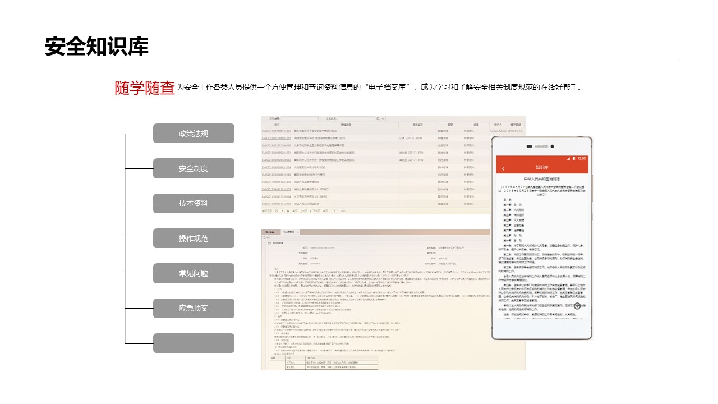
Task: Open the first document link in table
Action: point(276,131)
